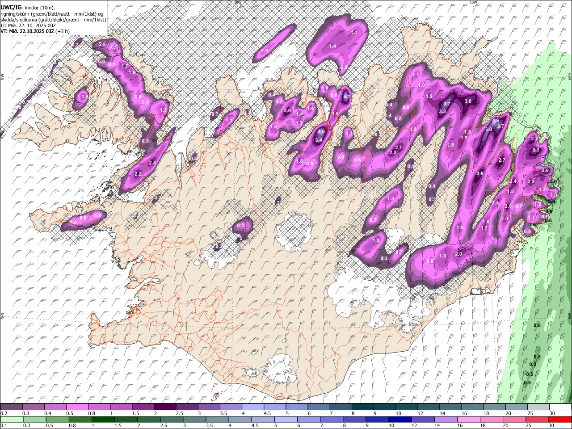Viewport: 572px width, 429px height.
Task: Click the '3.8' snowfall value on the map
Action: click(488, 129)
